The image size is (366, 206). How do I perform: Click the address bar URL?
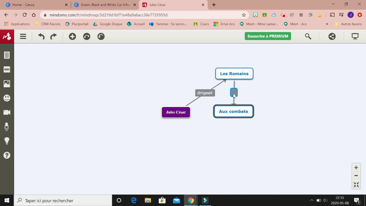108,15
